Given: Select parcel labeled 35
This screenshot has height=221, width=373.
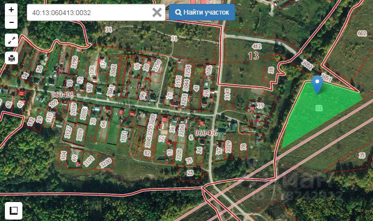Looking at the screenshot, I should 362,156.
